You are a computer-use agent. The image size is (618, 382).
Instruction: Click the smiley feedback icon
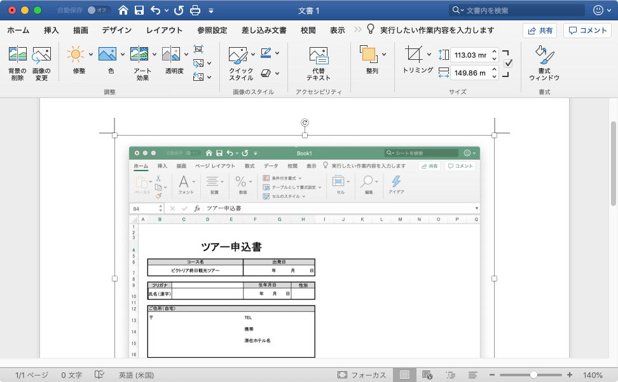pos(598,10)
